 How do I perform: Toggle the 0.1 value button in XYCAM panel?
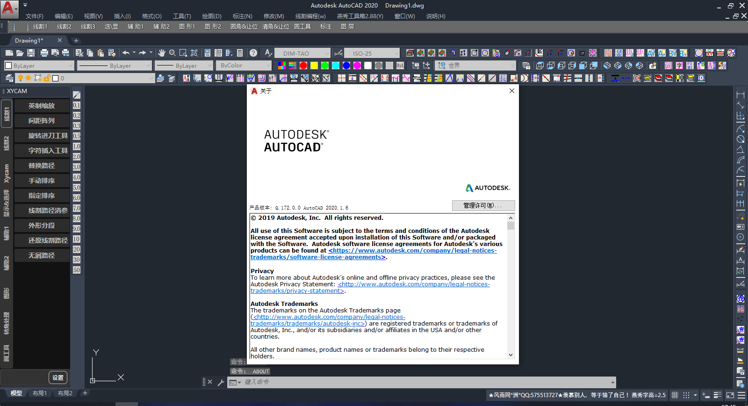coord(77,105)
